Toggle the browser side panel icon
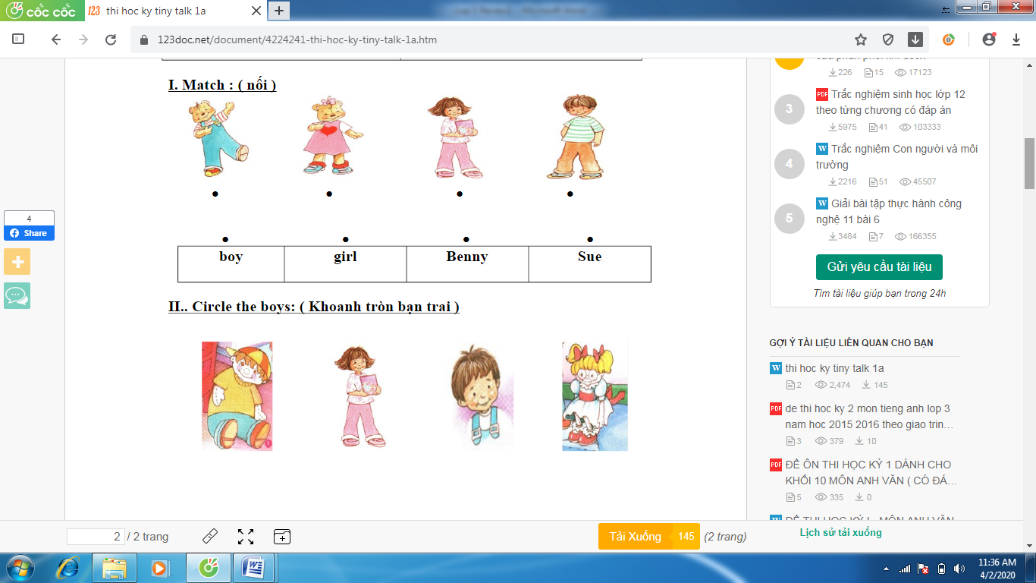This screenshot has width=1036, height=583. 19,39
